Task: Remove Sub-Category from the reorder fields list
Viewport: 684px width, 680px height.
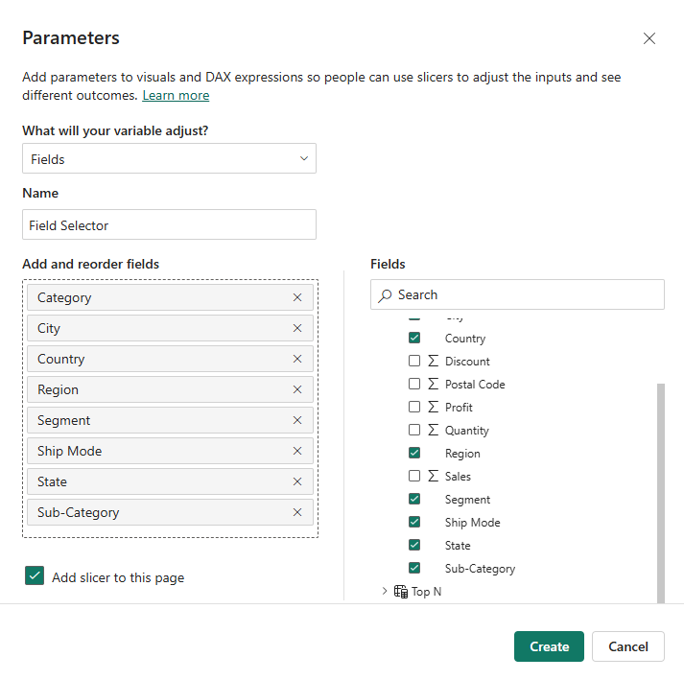Action: (297, 512)
